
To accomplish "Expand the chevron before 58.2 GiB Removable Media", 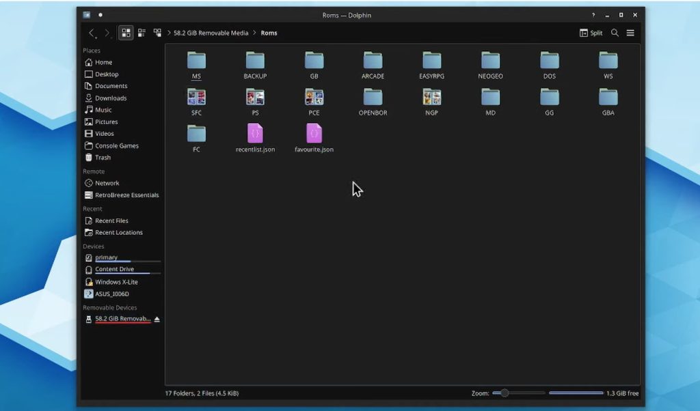I will click(169, 33).
